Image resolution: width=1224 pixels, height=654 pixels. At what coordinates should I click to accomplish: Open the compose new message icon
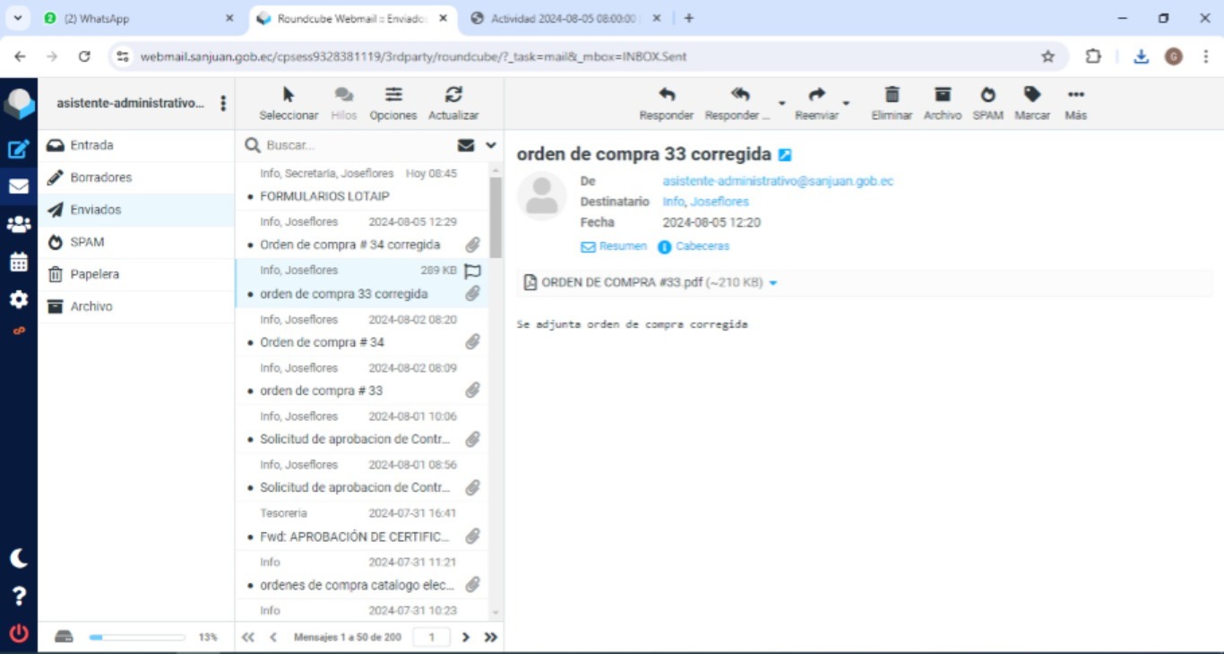tap(19, 150)
